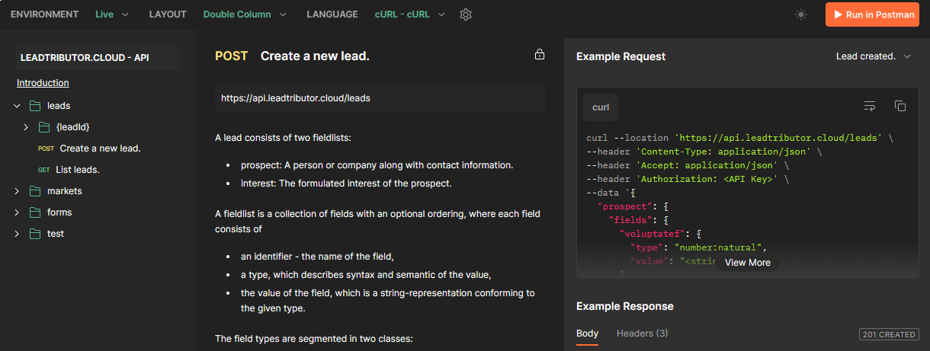
Task: Toggle word wrap in the code snippet
Action: (870, 106)
